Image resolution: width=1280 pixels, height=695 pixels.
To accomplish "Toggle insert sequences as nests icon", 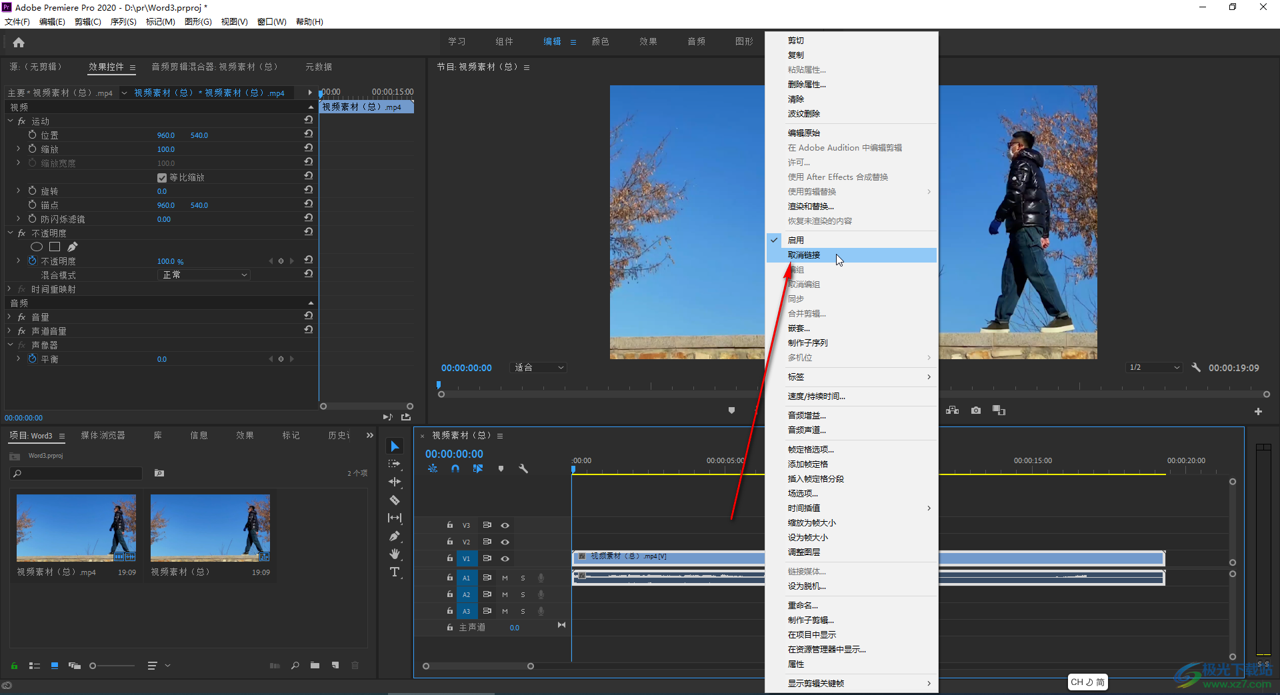I will point(433,468).
